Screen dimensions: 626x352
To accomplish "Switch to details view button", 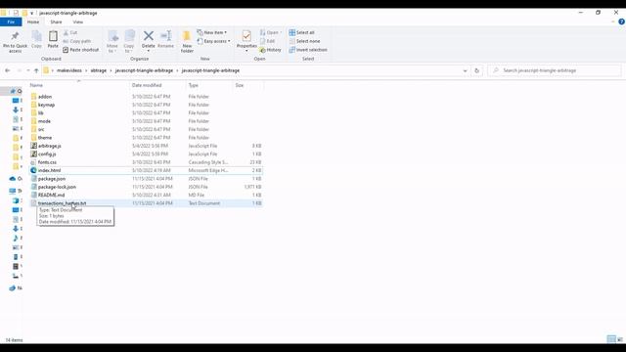I will 611,339.
